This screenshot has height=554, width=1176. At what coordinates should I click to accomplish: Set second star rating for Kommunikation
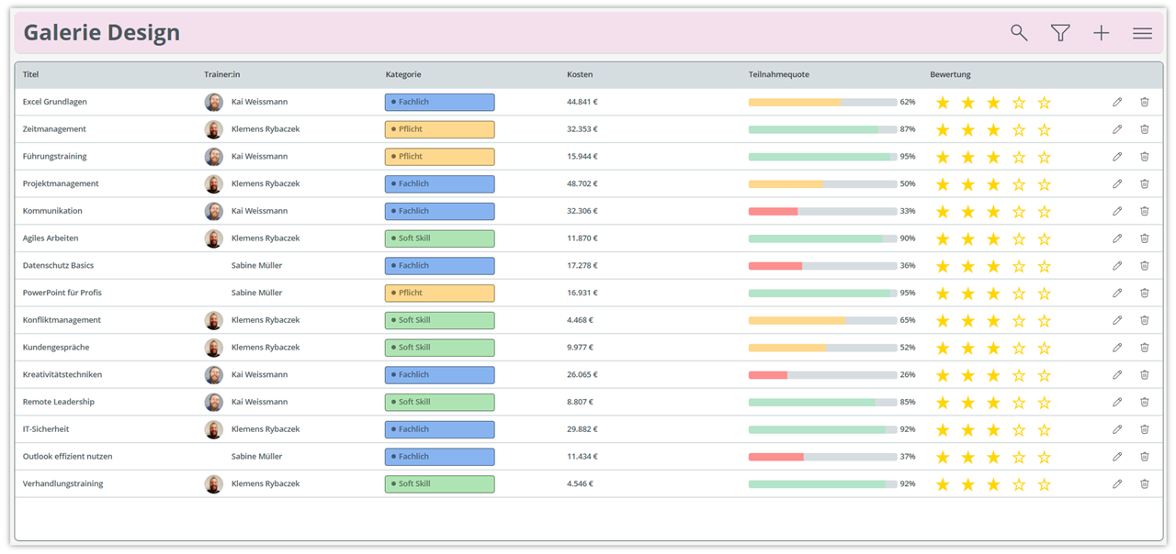967,212
